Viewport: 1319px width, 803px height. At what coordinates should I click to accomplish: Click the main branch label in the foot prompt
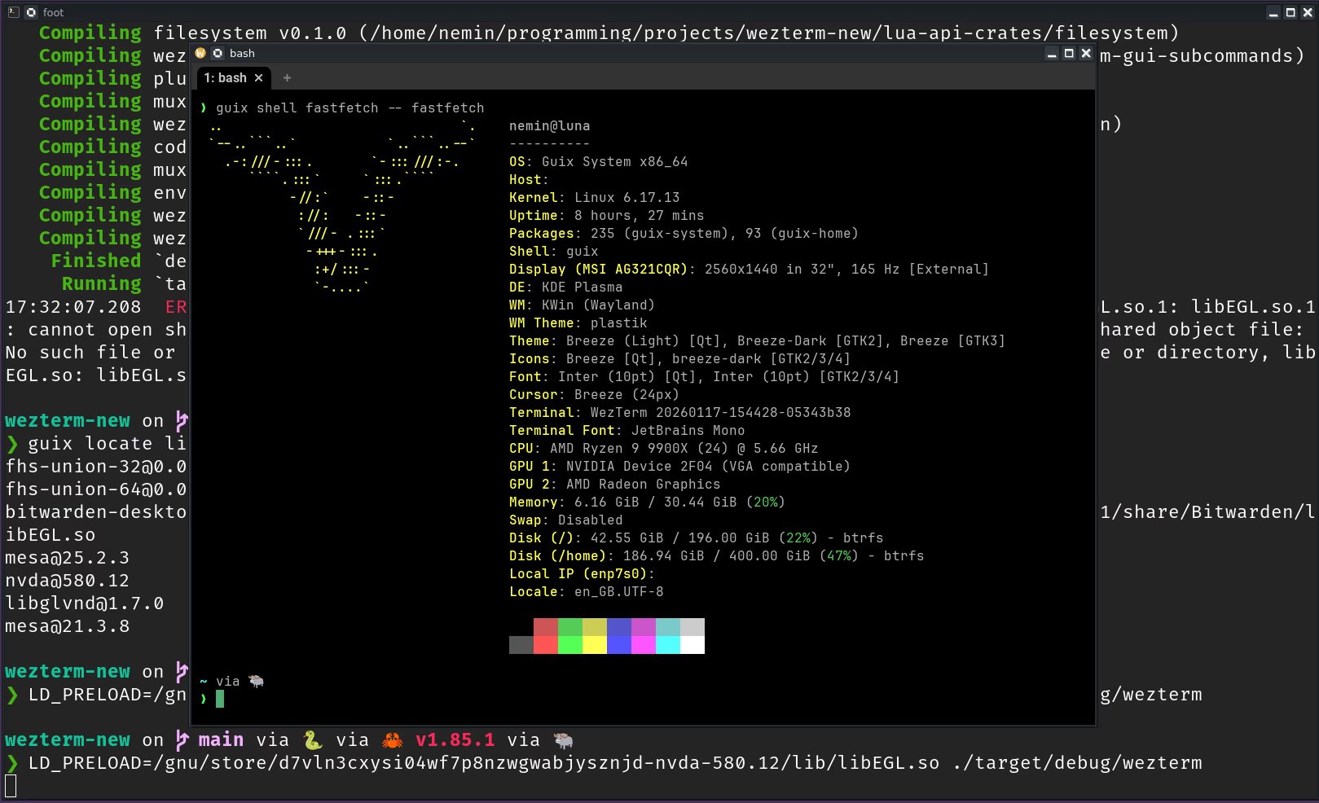coord(220,739)
